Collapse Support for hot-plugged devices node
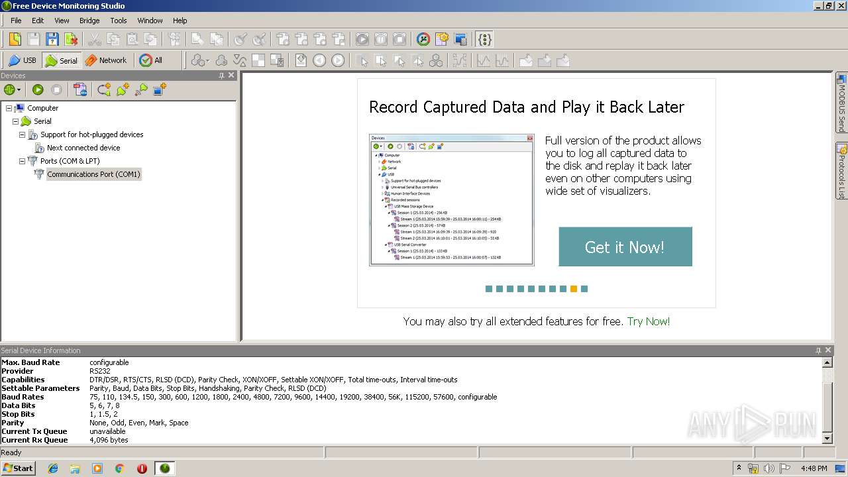The height and width of the screenshot is (477, 848). tap(22, 134)
